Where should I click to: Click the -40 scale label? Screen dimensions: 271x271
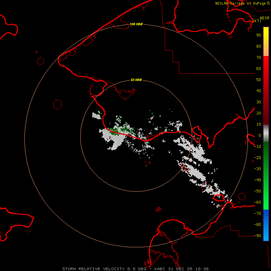(x=257, y=180)
